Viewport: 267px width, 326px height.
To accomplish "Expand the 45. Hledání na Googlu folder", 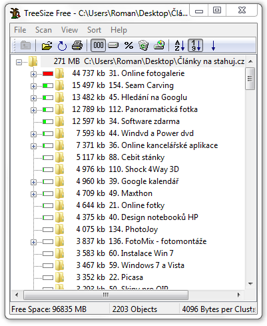I will pos(33,98).
